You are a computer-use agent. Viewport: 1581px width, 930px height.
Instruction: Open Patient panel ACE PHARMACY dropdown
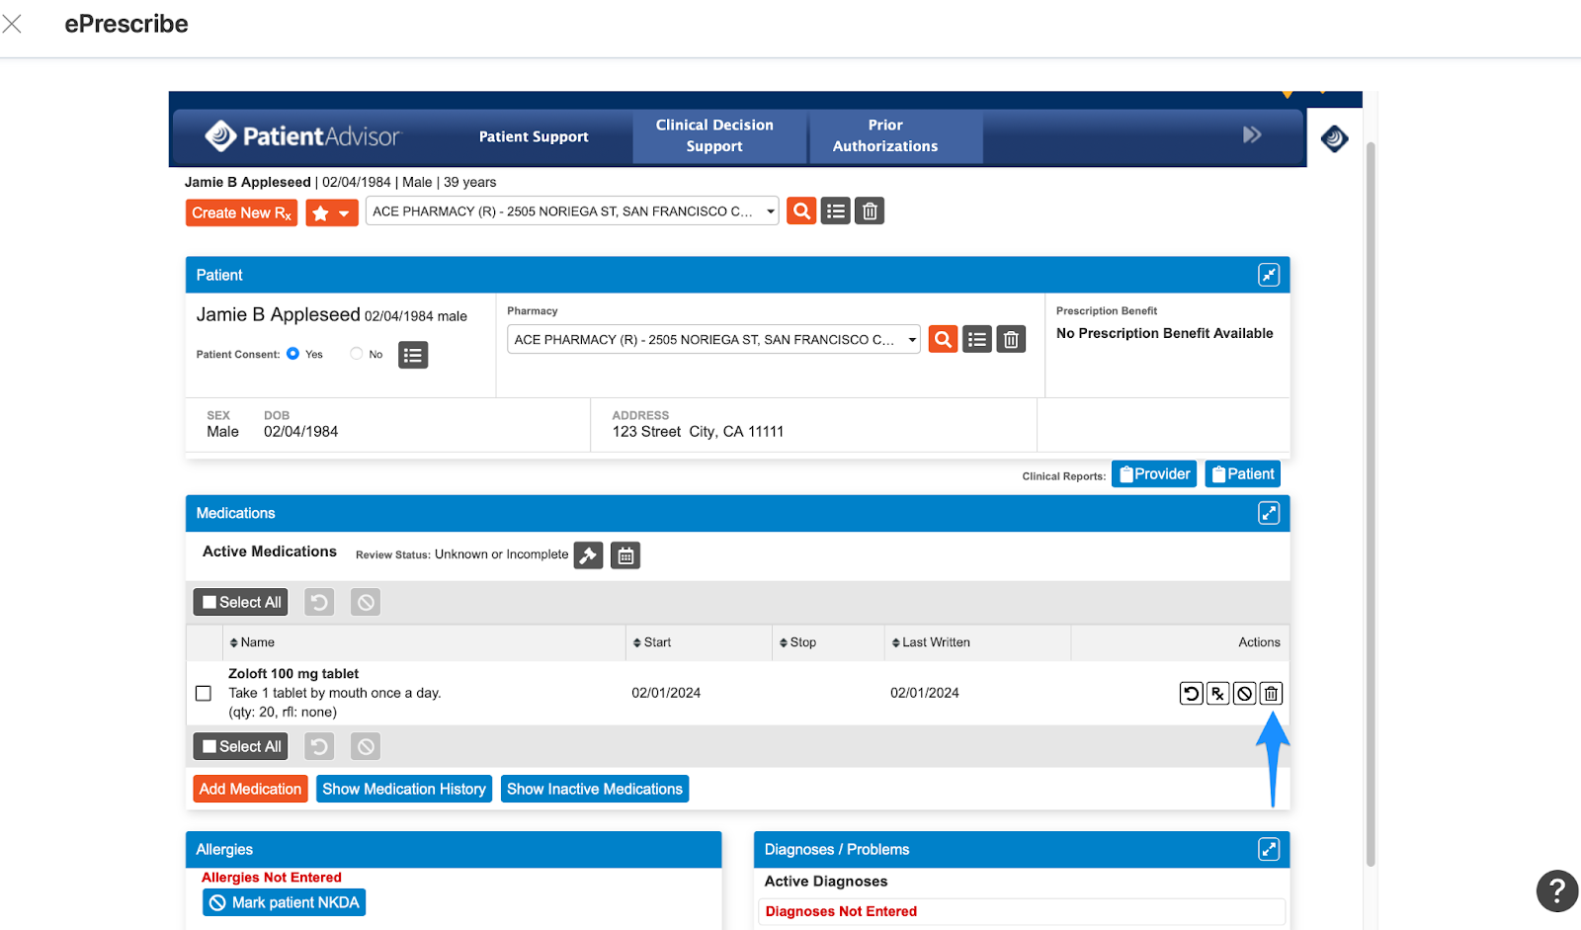pyautogui.click(x=713, y=339)
